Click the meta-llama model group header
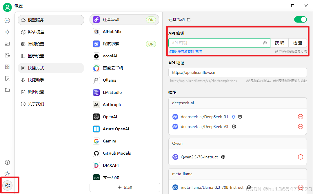 point(238,174)
